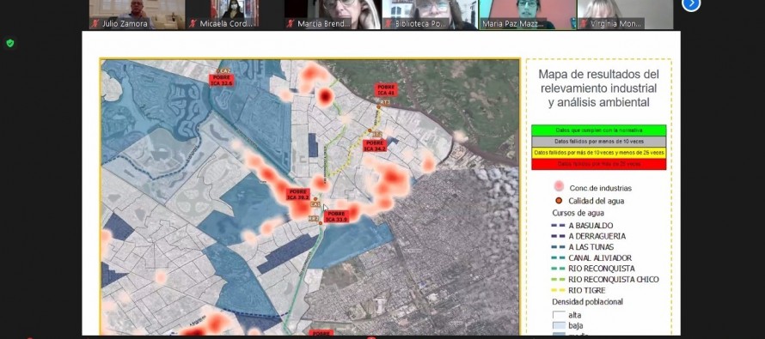Click the 'A LAS TUNAS' legend entry text
Screen dimensions: 765x339
tap(591, 247)
